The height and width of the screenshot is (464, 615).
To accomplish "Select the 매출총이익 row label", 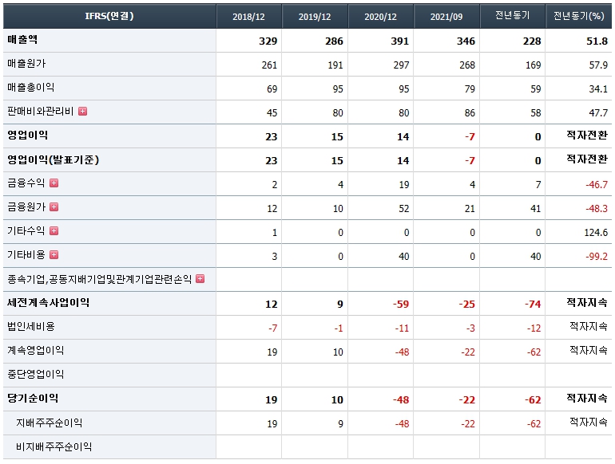I will [30, 88].
